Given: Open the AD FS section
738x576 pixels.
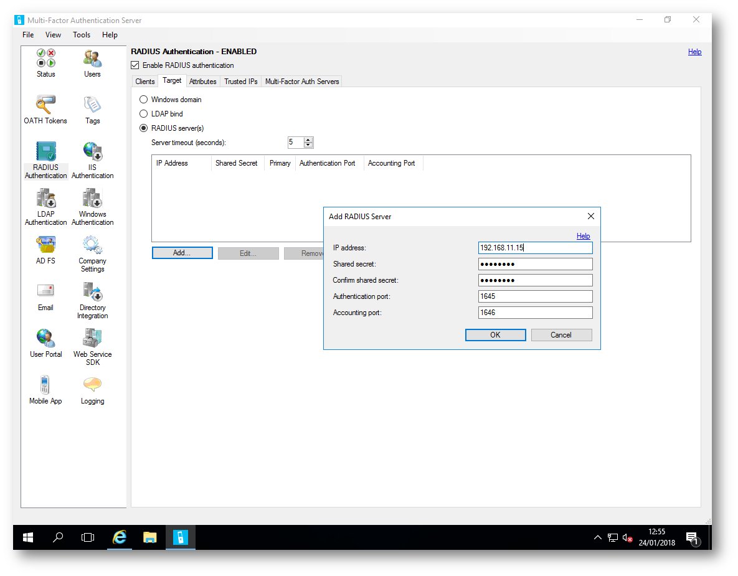Looking at the screenshot, I should (x=45, y=250).
